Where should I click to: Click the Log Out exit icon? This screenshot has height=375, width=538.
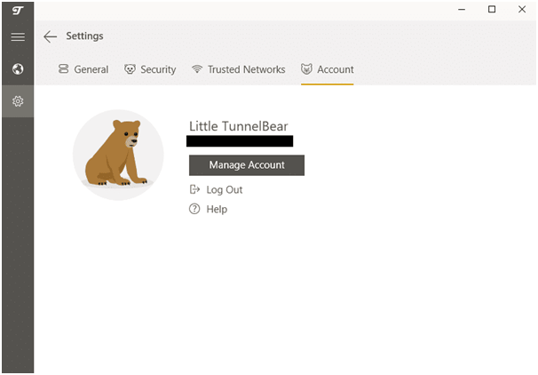click(194, 189)
